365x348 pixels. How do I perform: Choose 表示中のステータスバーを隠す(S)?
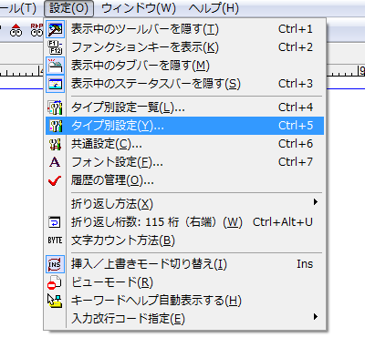pos(184,84)
